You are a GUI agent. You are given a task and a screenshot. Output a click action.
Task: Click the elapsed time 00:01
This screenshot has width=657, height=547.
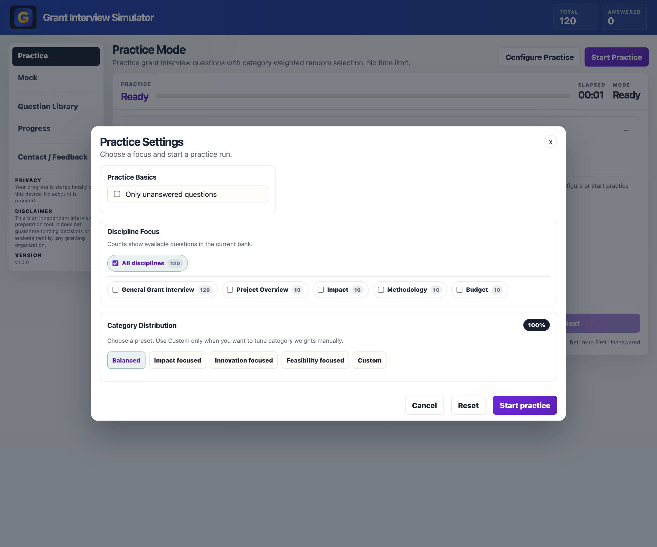point(591,95)
